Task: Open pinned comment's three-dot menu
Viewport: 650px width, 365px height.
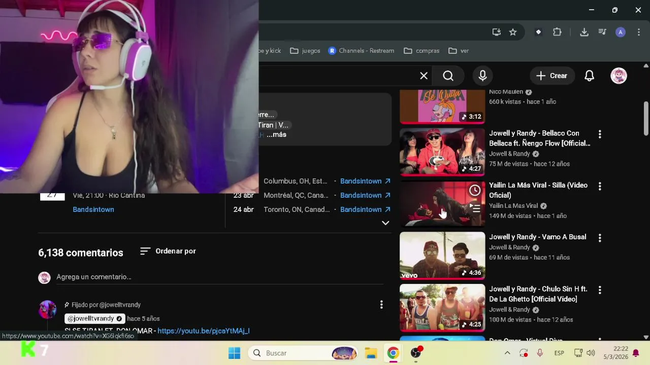Action: click(381, 305)
